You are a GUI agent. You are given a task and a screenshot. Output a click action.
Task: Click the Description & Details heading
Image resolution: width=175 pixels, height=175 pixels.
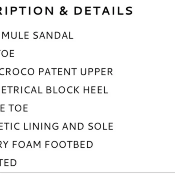pos(66,11)
